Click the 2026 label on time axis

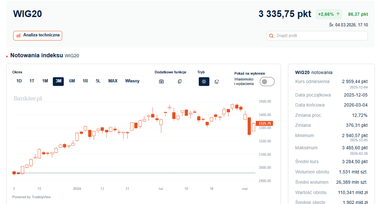[x=77, y=189]
